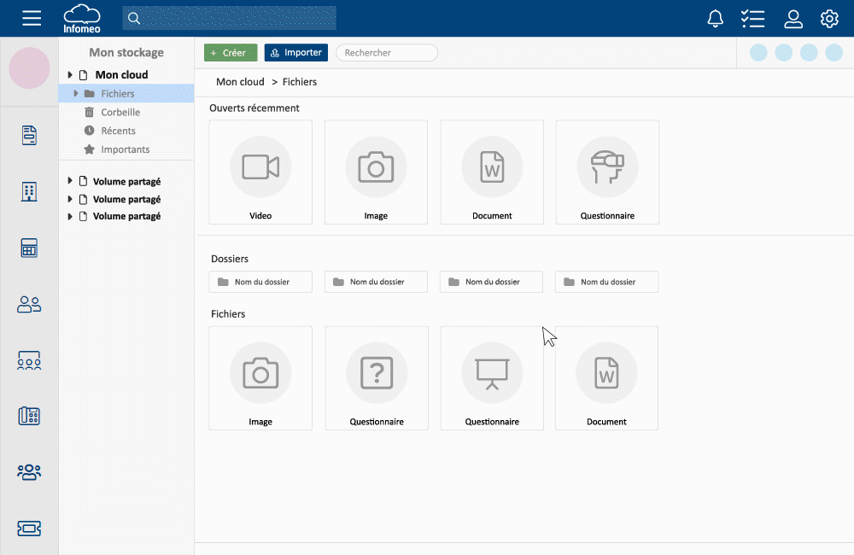Image resolution: width=854 pixels, height=555 pixels.
Task: Open first Nom du dossier folder
Action: pyautogui.click(x=260, y=282)
